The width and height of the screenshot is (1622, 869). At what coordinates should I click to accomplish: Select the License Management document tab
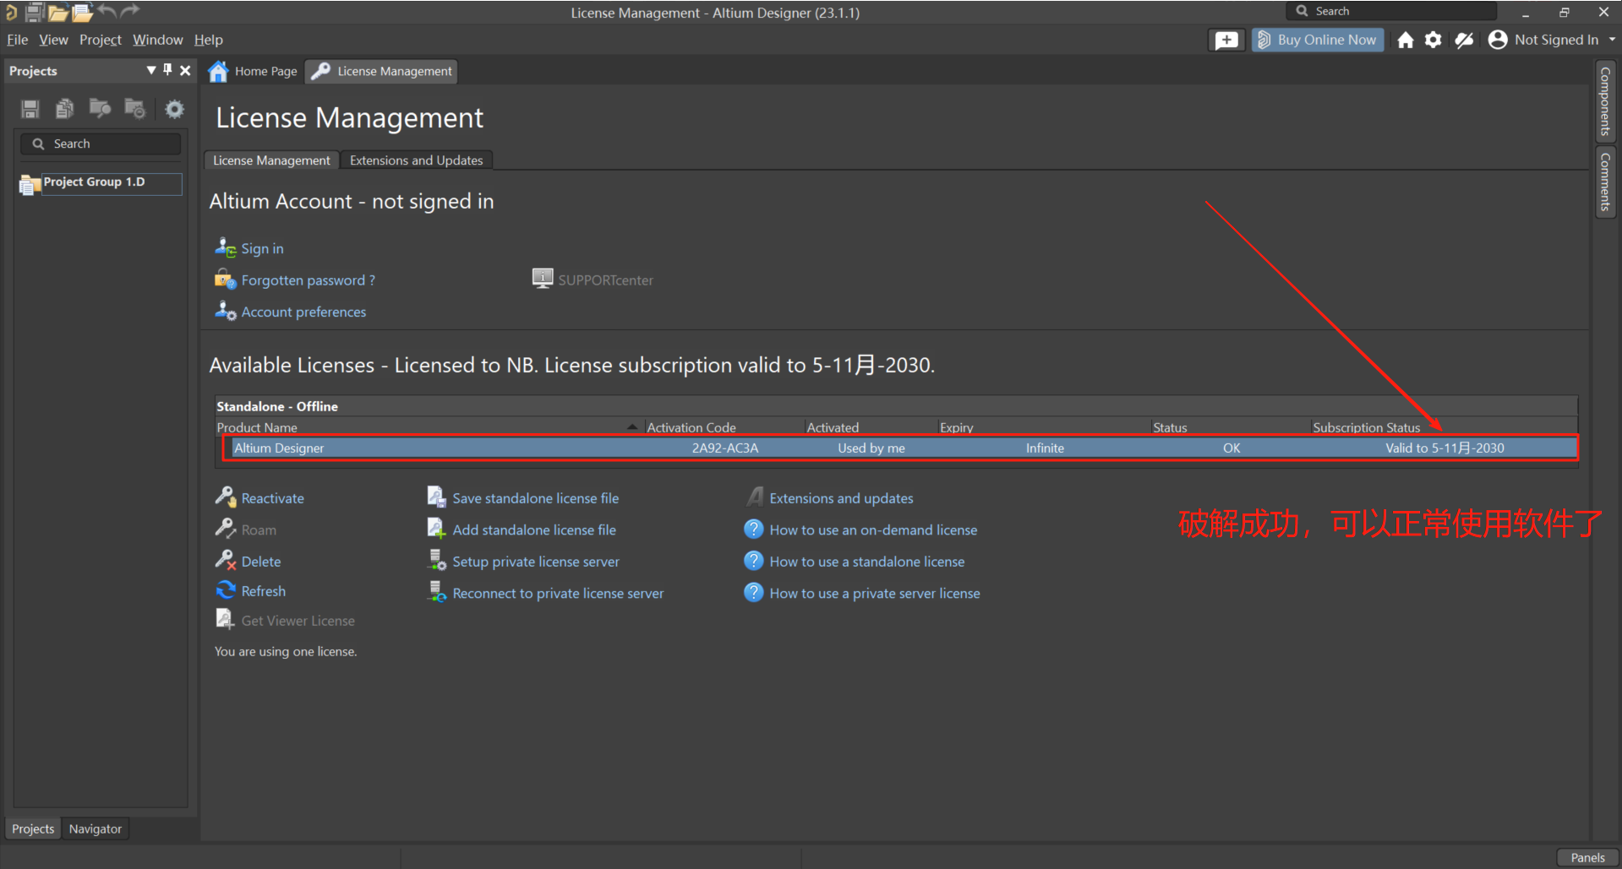pos(381,71)
